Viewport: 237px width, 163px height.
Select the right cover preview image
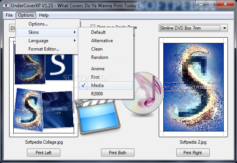pyautogui.click(x=193, y=87)
